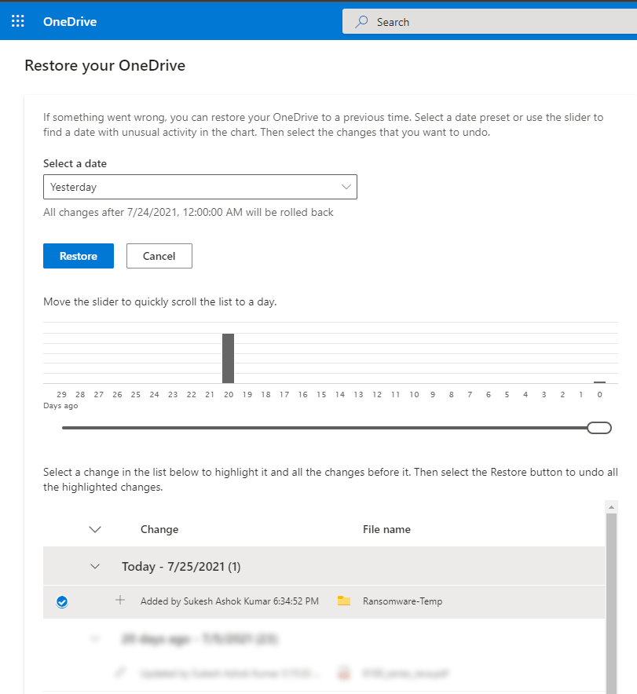The height and width of the screenshot is (694, 637).
Task: Click the blurred PDF file icon
Action: pos(343,673)
